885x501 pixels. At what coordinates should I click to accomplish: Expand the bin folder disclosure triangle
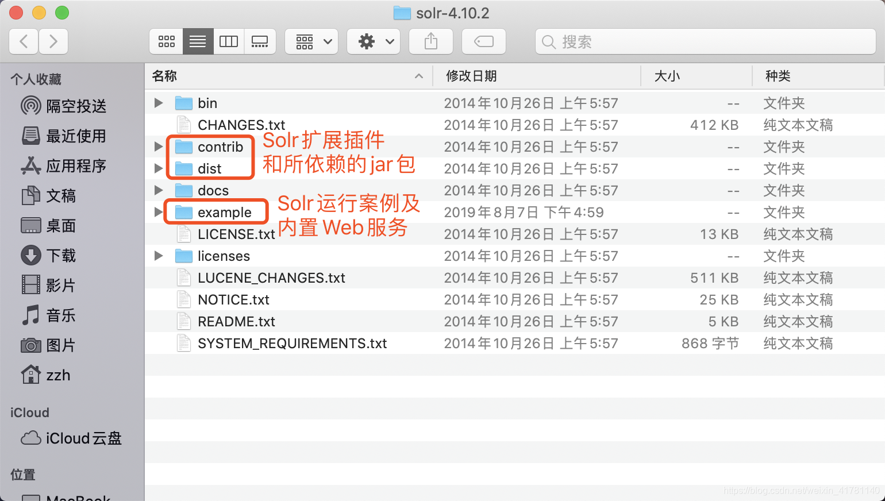tap(159, 103)
